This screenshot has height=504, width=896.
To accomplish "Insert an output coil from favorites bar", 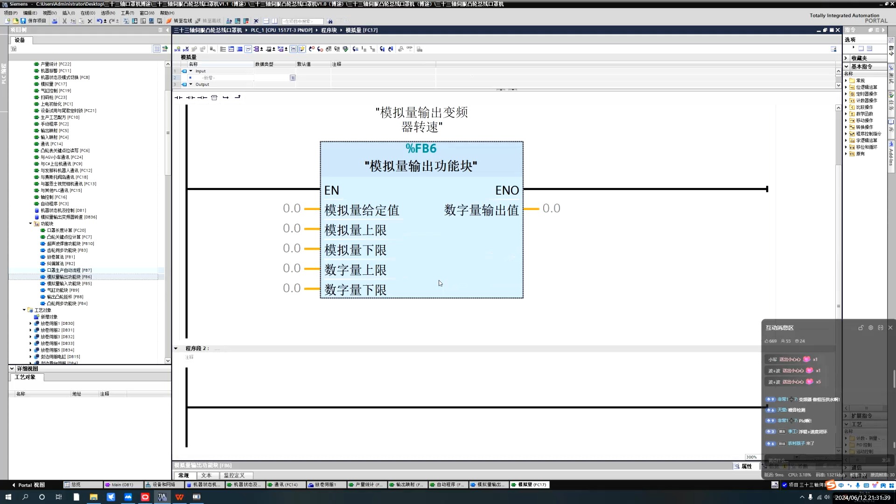I will pyautogui.click(x=202, y=98).
